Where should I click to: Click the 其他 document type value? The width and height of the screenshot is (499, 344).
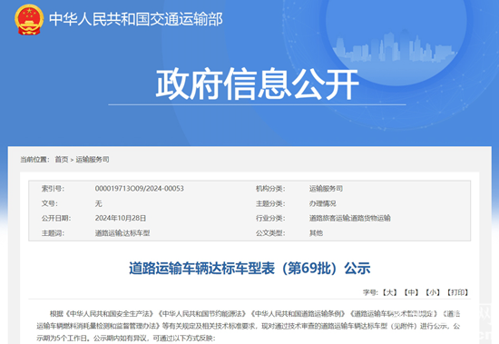316,233
